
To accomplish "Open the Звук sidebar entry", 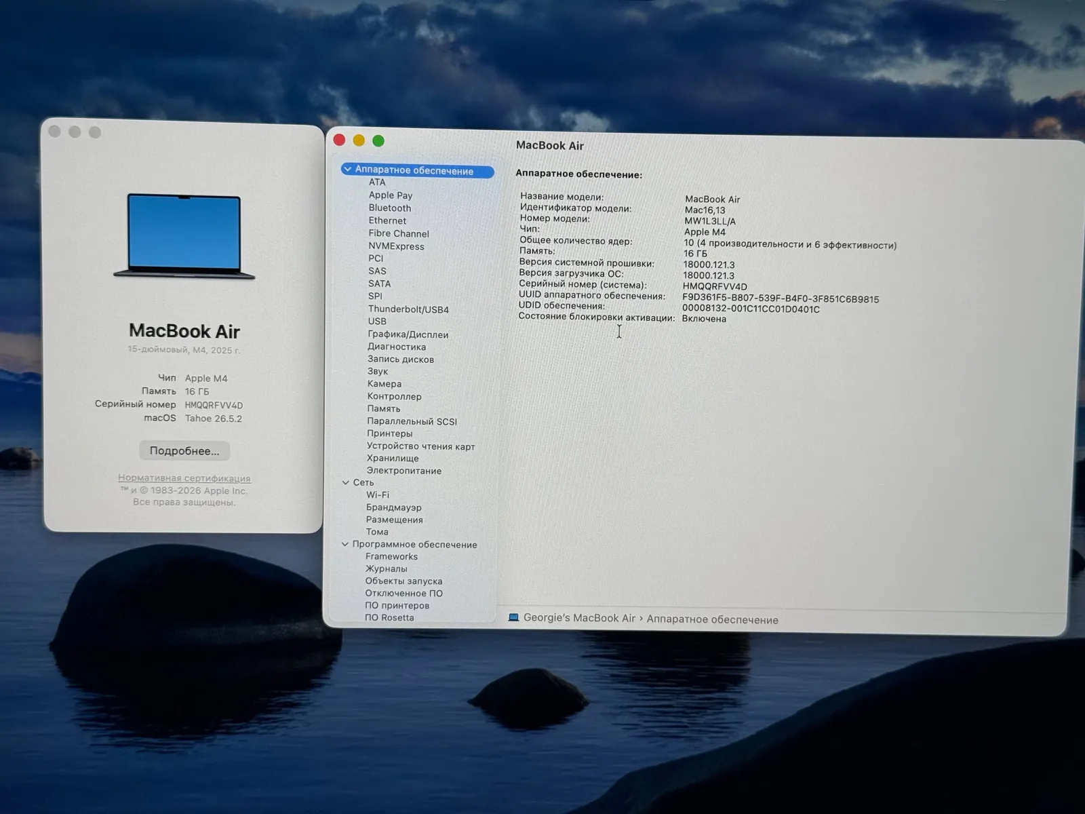I will coord(378,372).
